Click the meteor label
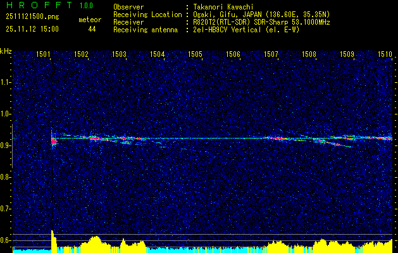This screenshot has height=253, width=398. 90,20
